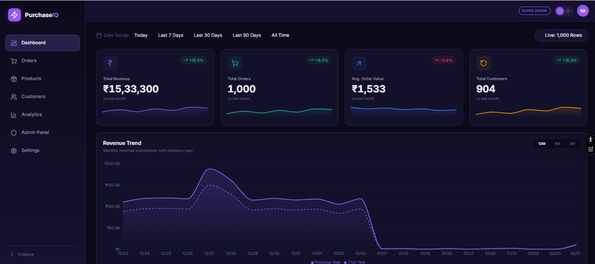Open the SA user avatar menu

tap(583, 11)
